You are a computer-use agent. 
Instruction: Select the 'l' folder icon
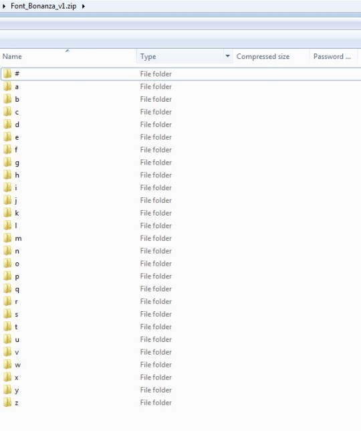[x=7, y=226]
